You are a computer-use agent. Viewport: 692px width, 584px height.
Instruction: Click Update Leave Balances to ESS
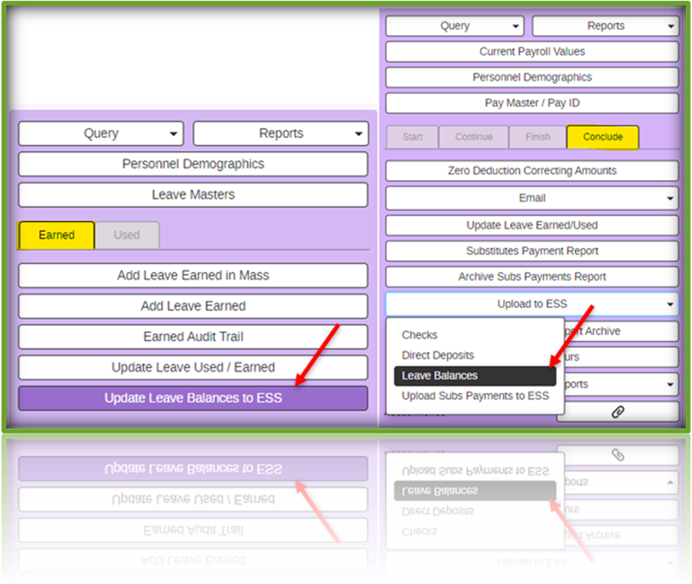tap(193, 398)
